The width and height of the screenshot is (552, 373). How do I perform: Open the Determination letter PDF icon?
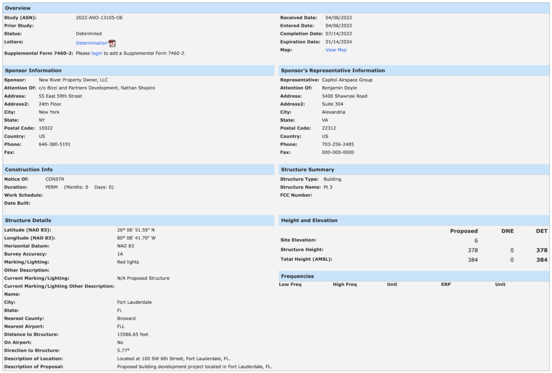(x=112, y=43)
